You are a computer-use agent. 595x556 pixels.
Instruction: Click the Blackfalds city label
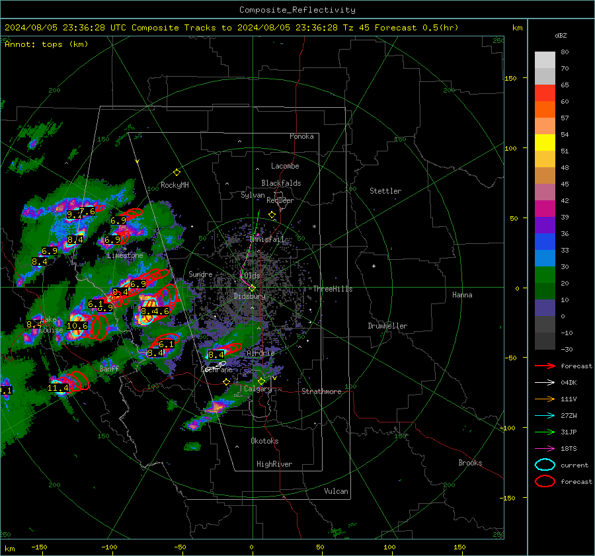tap(281, 183)
